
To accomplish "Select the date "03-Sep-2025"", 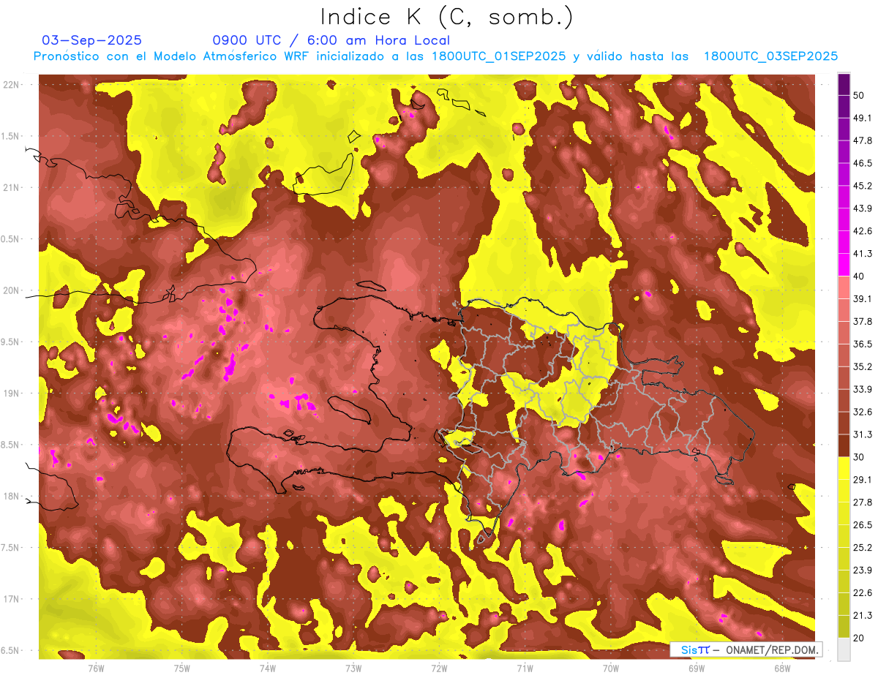I will (x=91, y=40).
